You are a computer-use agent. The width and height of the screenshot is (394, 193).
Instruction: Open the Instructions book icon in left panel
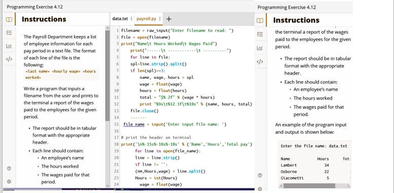(x=9, y=19)
